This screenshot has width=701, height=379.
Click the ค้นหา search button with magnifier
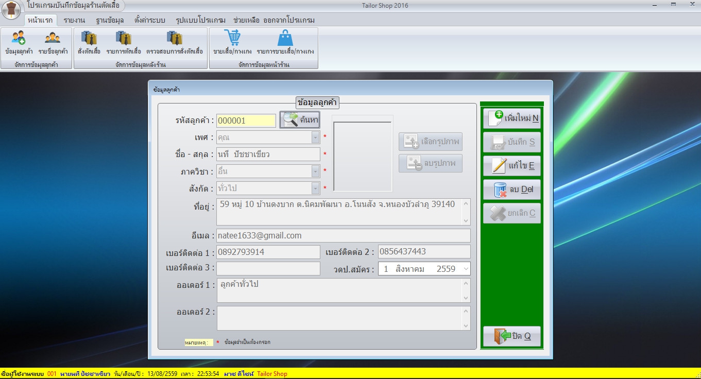pos(300,119)
